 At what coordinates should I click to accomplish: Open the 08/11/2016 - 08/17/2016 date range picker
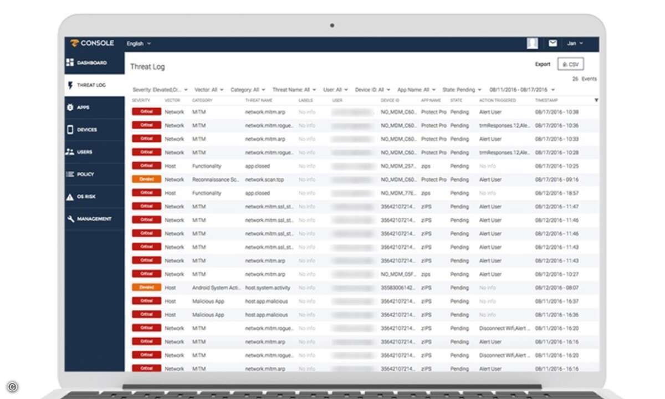522,90
